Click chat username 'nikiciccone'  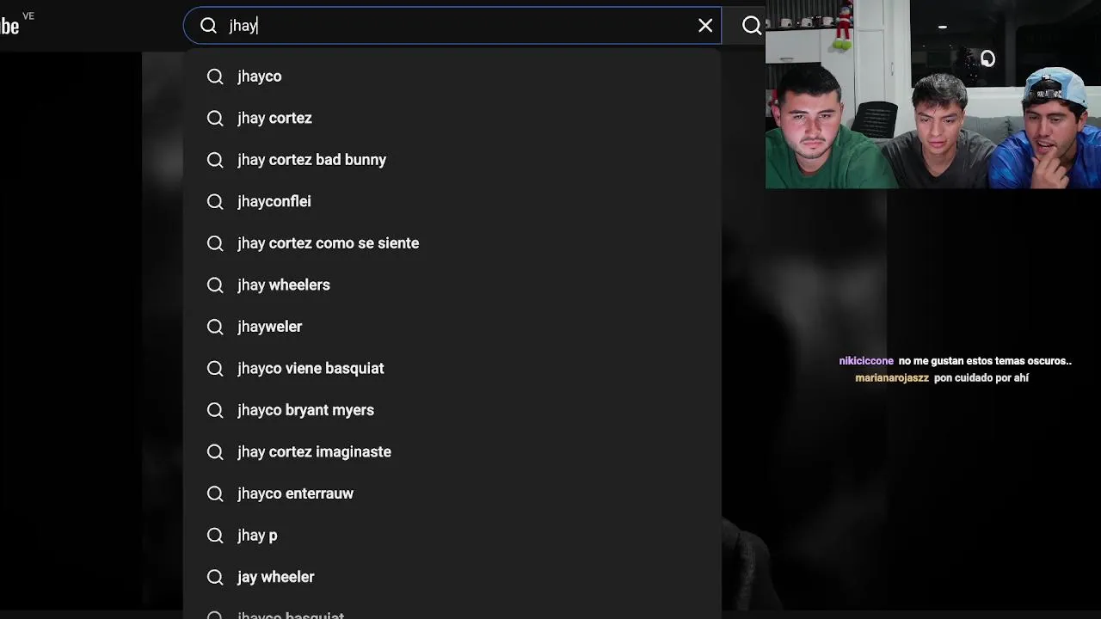(x=866, y=361)
